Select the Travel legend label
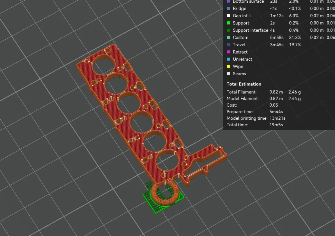Viewport: 335px width, 236px height. [x=239, y=45]
